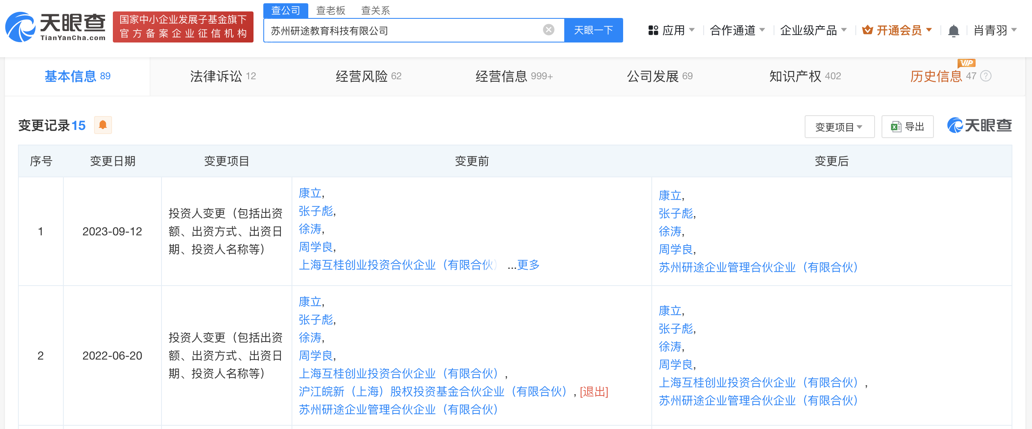
Task: Open 徐涛 in 变更后 of row 2
Action: [x=670, y=346]
